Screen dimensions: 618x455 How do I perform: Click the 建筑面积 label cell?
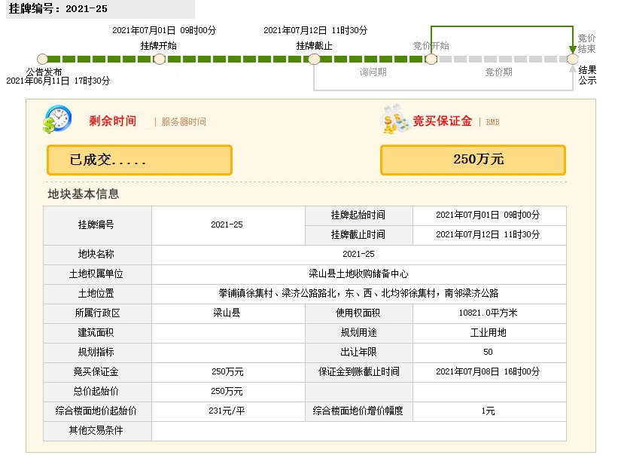(97, 333)
